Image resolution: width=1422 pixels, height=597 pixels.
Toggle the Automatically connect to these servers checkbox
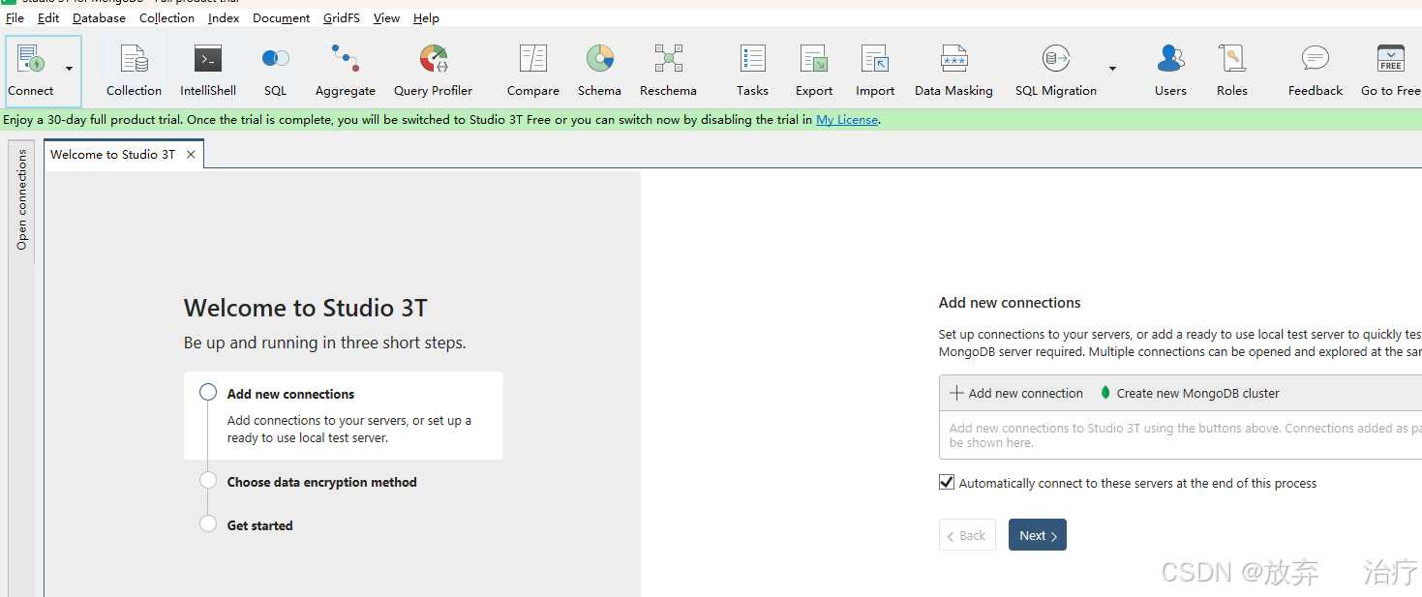(947, 482)
